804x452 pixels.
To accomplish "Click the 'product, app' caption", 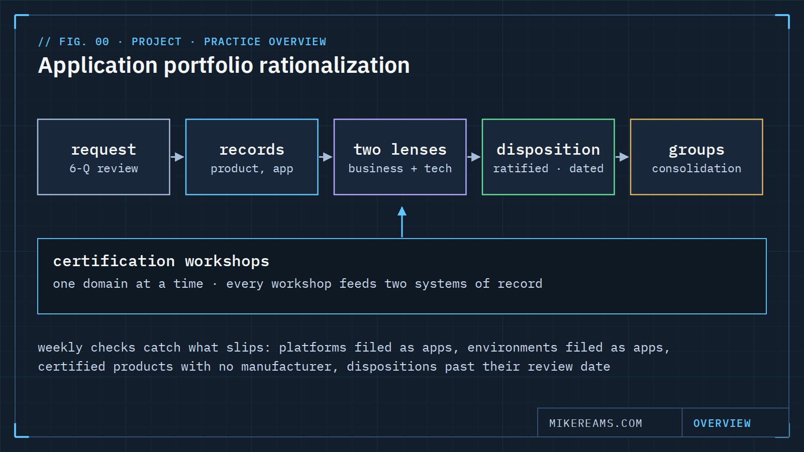I will point(252,169).
